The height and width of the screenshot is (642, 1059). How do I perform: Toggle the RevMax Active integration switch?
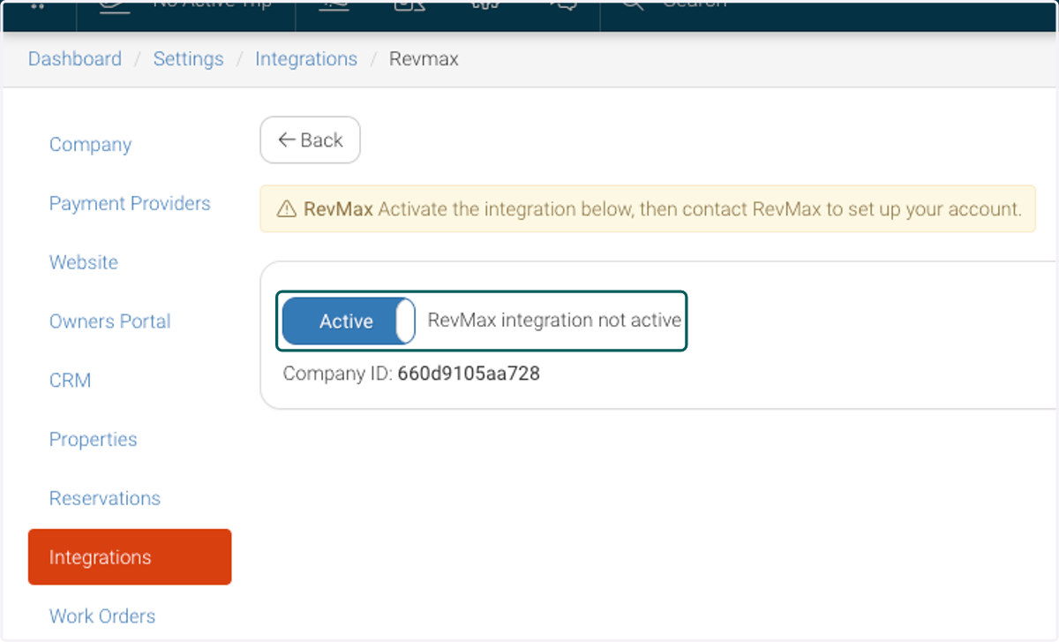pyautogui.click(x=349, y=321)
